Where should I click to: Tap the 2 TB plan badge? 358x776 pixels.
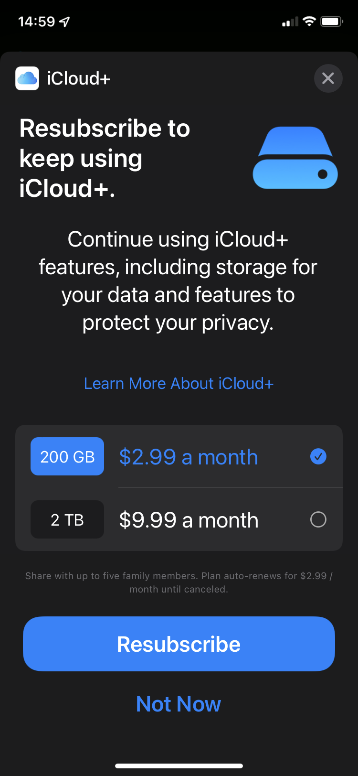tap(67, 519)
